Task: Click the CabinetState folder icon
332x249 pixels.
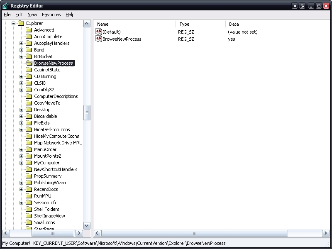Action: pyautogui.click(x=29, y=70)
